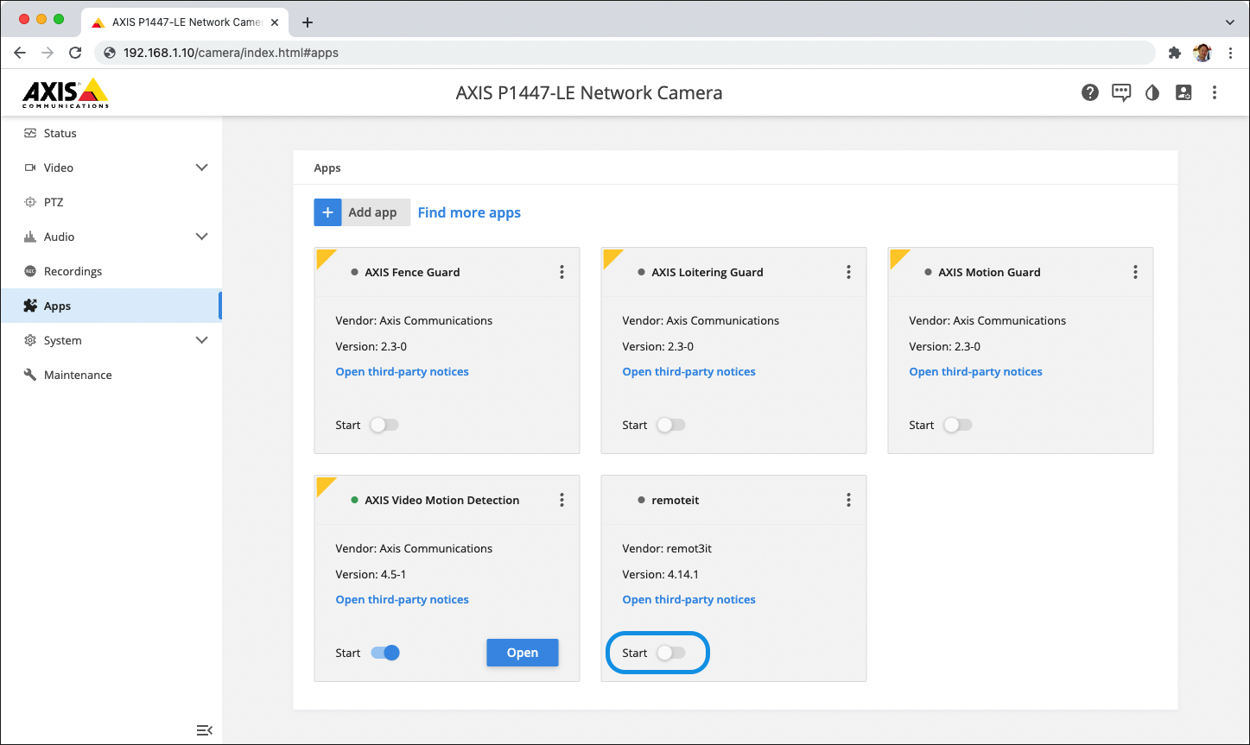Click the Add app button
The height and width of the screenshot is (745, 1250).
tap(362, 212)
